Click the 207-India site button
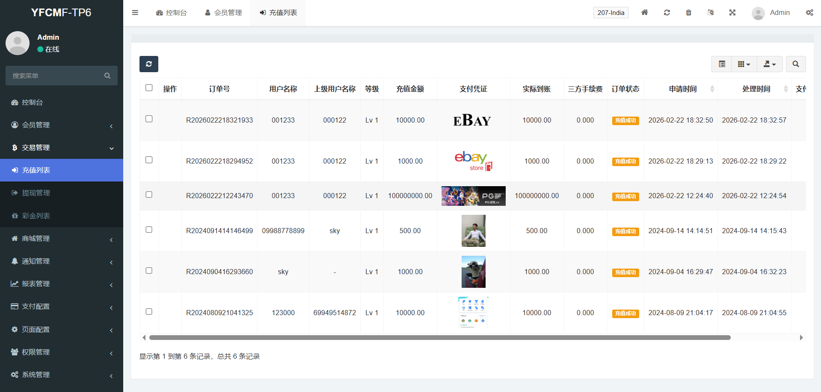Image resolution: width=821 pixels, height=392 pixels. pos(611,13)
